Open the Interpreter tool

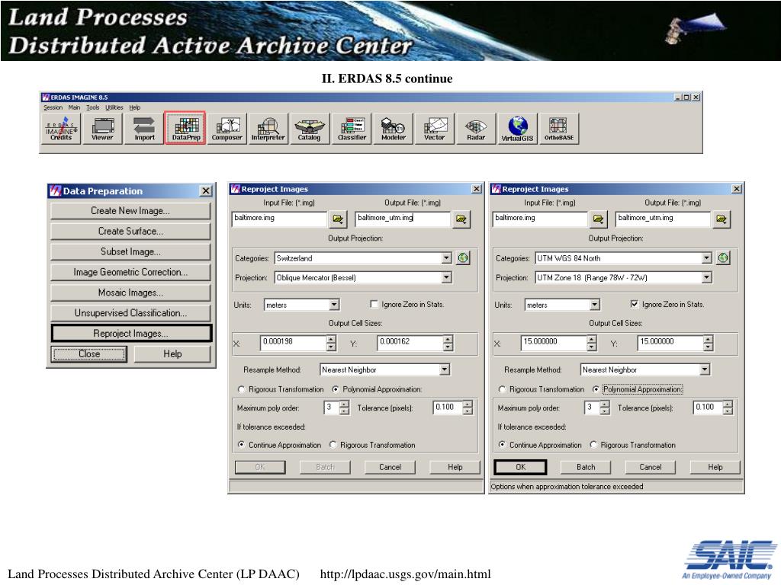[x=268, y=128]
